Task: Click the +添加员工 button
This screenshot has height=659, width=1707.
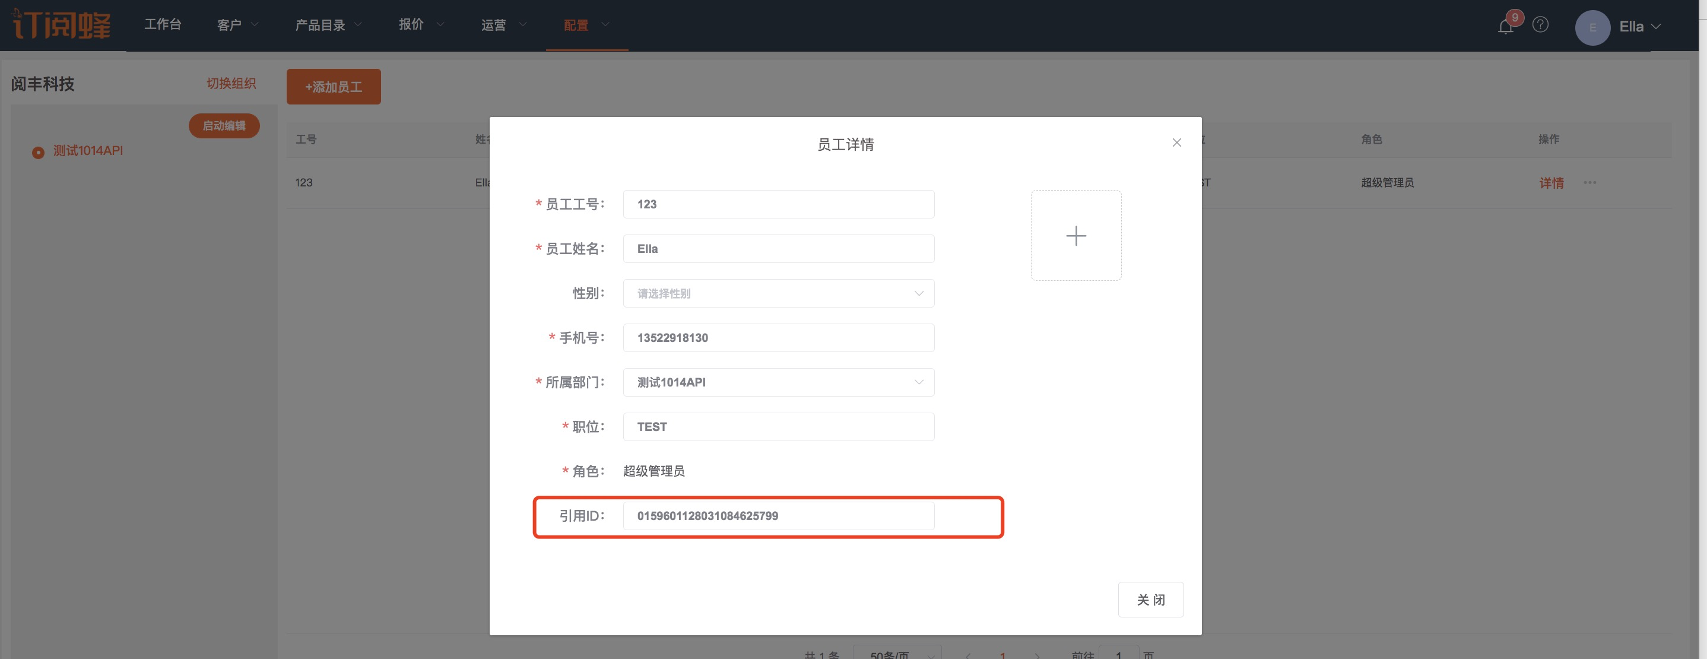Action: 334,87
